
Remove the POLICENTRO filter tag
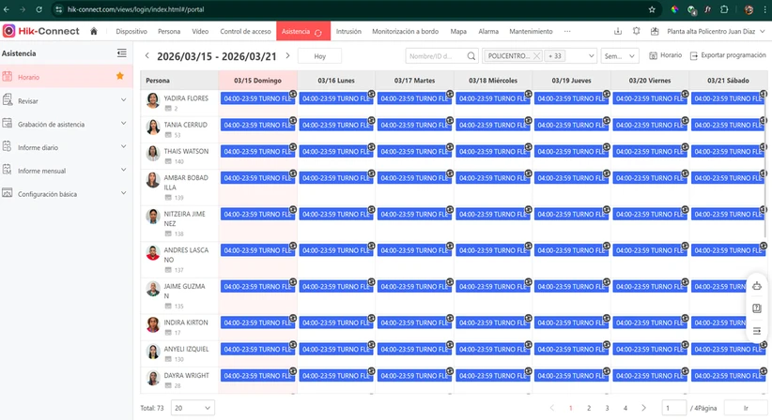[536, 56]
